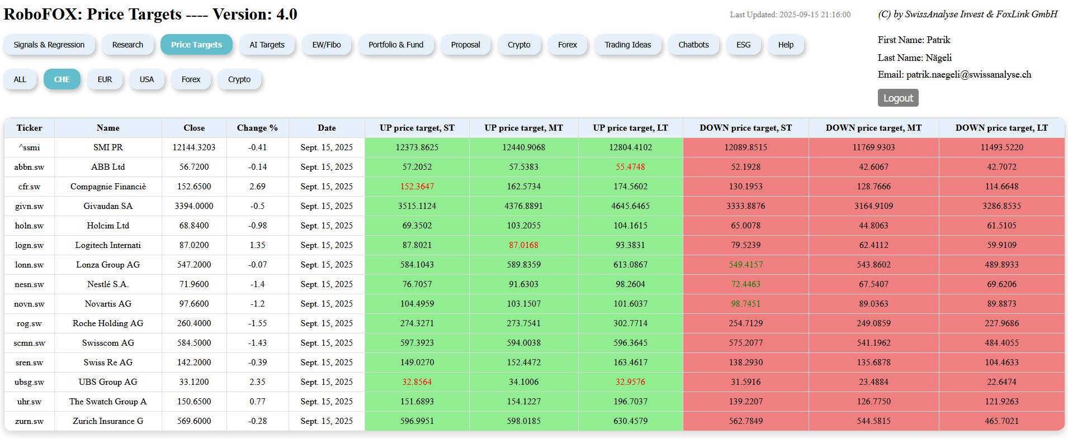The image size is (1068, 439).
Task: Click the Help tab
Action: coord(786,45)
